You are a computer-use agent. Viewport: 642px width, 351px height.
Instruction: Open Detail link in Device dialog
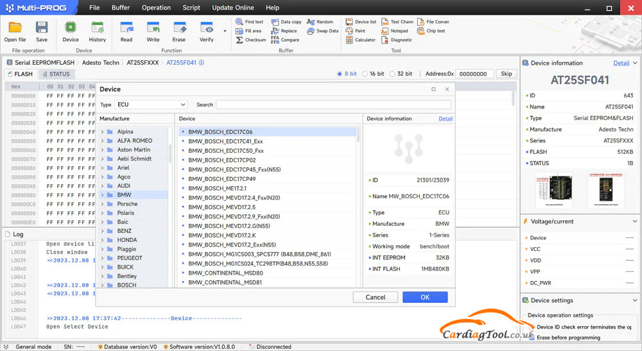tap(446, 119)
